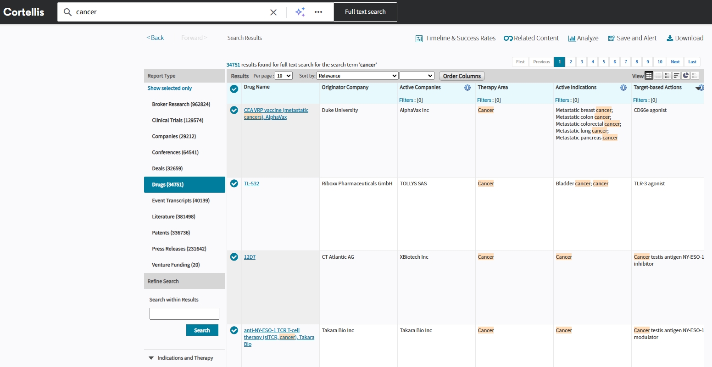This screenshot has width=712, height=367.
Task: Click the search magnifier icon
Action: [67, 12]
